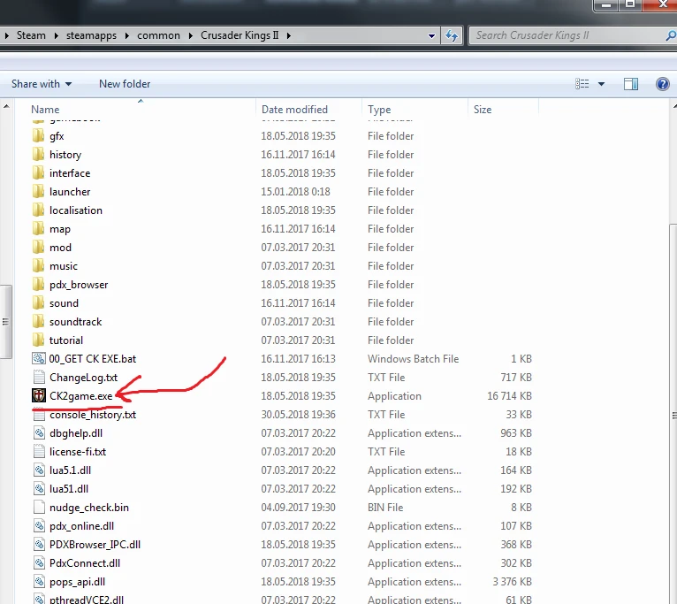Click the file list vertical scrollbar

673,414
